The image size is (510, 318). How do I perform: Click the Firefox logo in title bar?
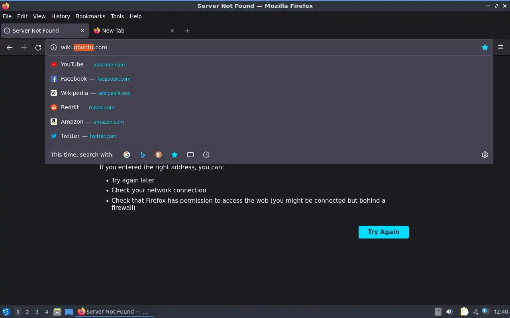tap(6, 6)
